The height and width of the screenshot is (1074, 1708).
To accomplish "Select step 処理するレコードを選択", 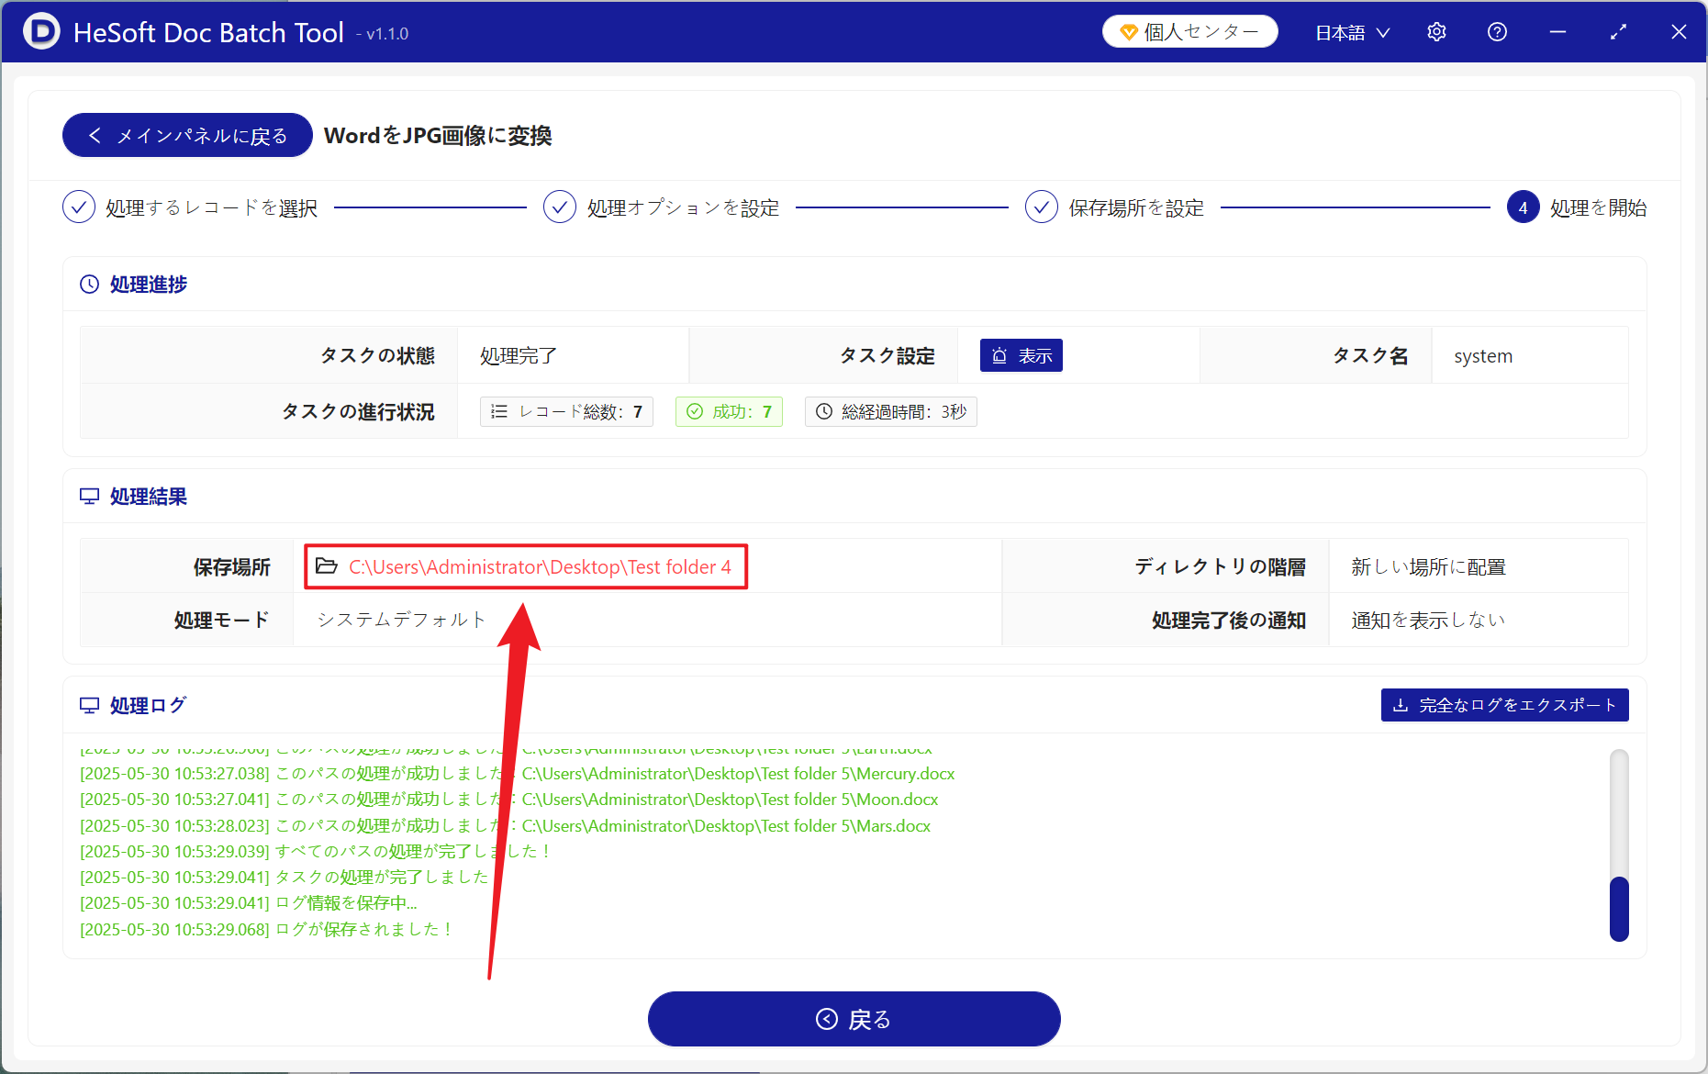I will pos(190,207).
